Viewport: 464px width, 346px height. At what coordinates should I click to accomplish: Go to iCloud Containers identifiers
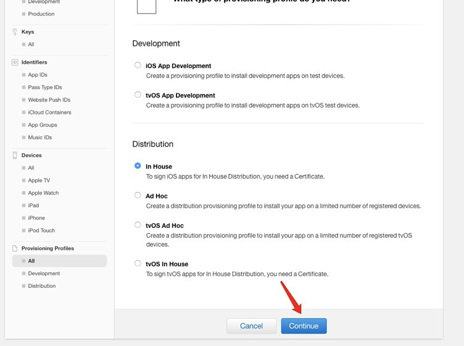coord(49,112)
